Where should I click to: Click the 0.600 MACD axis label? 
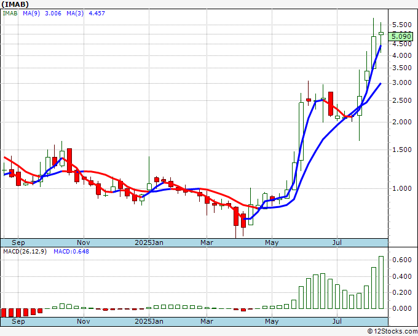point(402,260)
